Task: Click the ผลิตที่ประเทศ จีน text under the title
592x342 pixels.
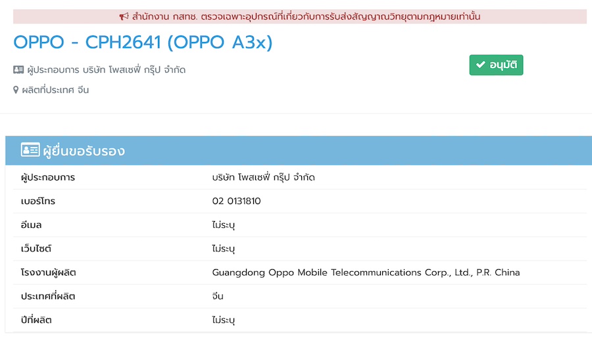Action: point(55,90)
